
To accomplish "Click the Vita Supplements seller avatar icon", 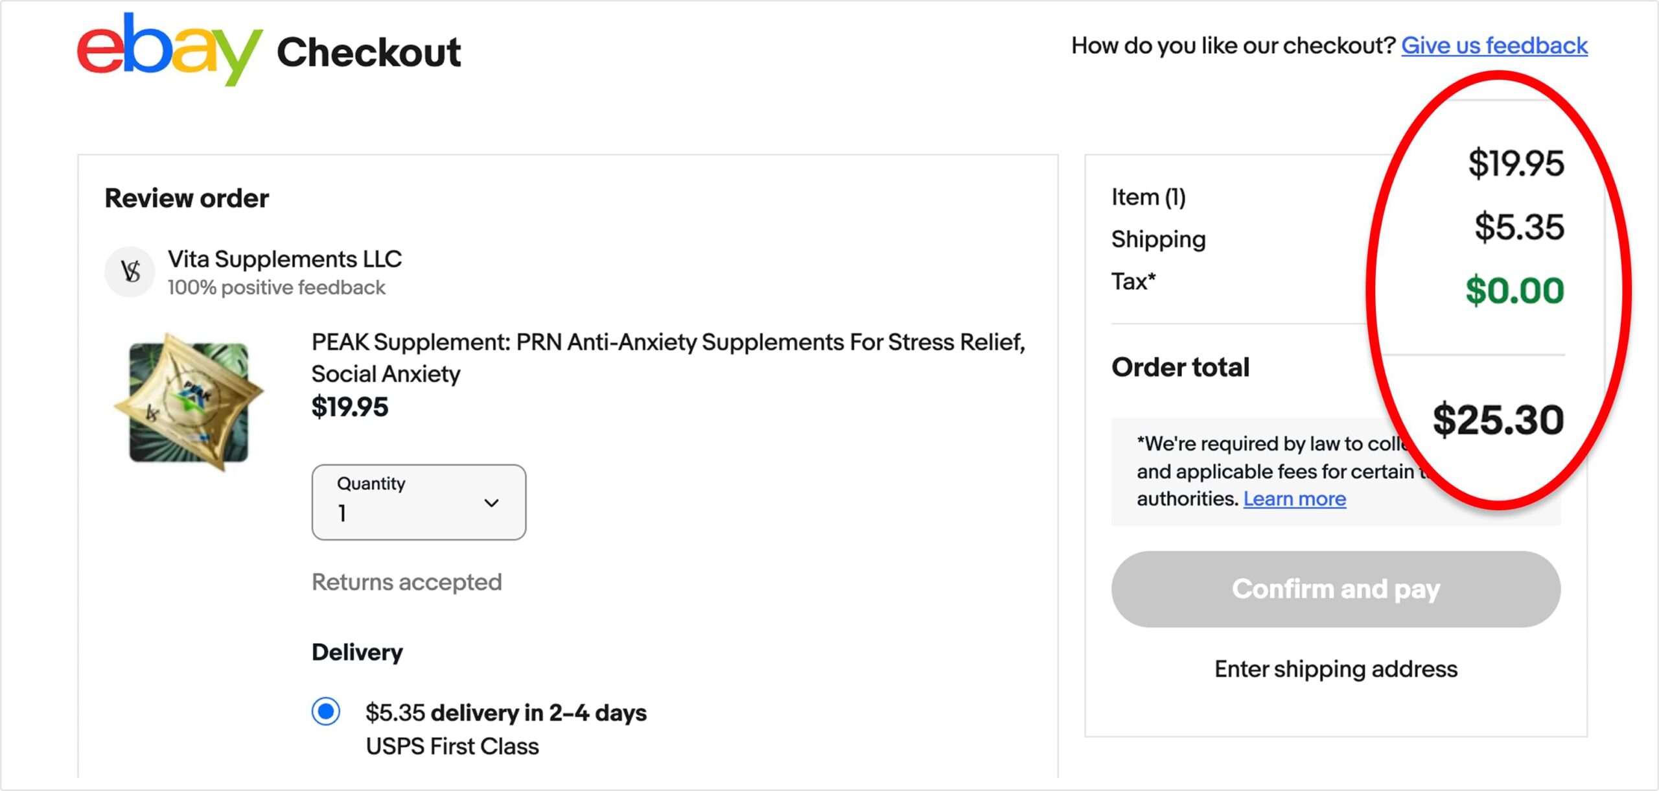I will coord(130,272).
